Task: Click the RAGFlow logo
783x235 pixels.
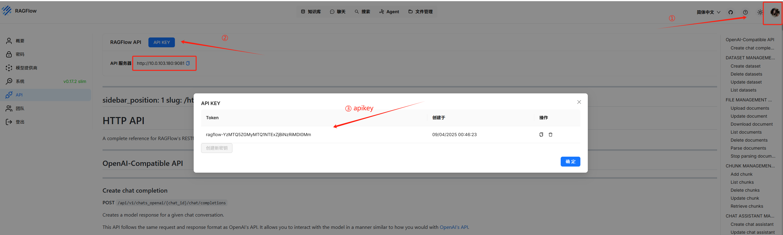Action: 19,11
